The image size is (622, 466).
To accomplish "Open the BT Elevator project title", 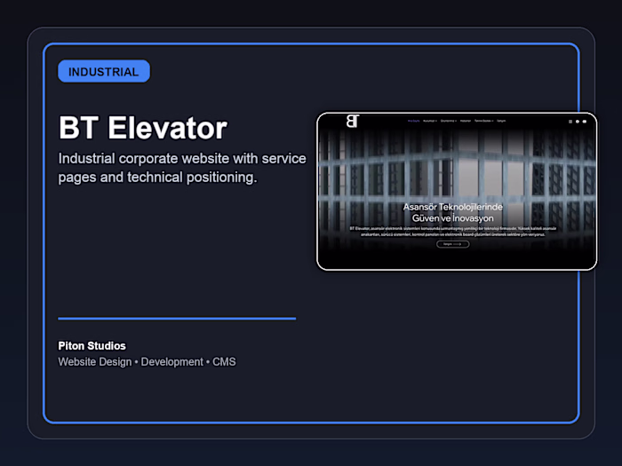I will 143,128.
